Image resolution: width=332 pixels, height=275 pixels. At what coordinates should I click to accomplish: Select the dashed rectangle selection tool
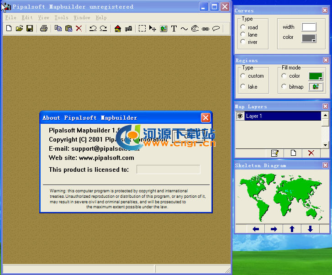(142, 29)
